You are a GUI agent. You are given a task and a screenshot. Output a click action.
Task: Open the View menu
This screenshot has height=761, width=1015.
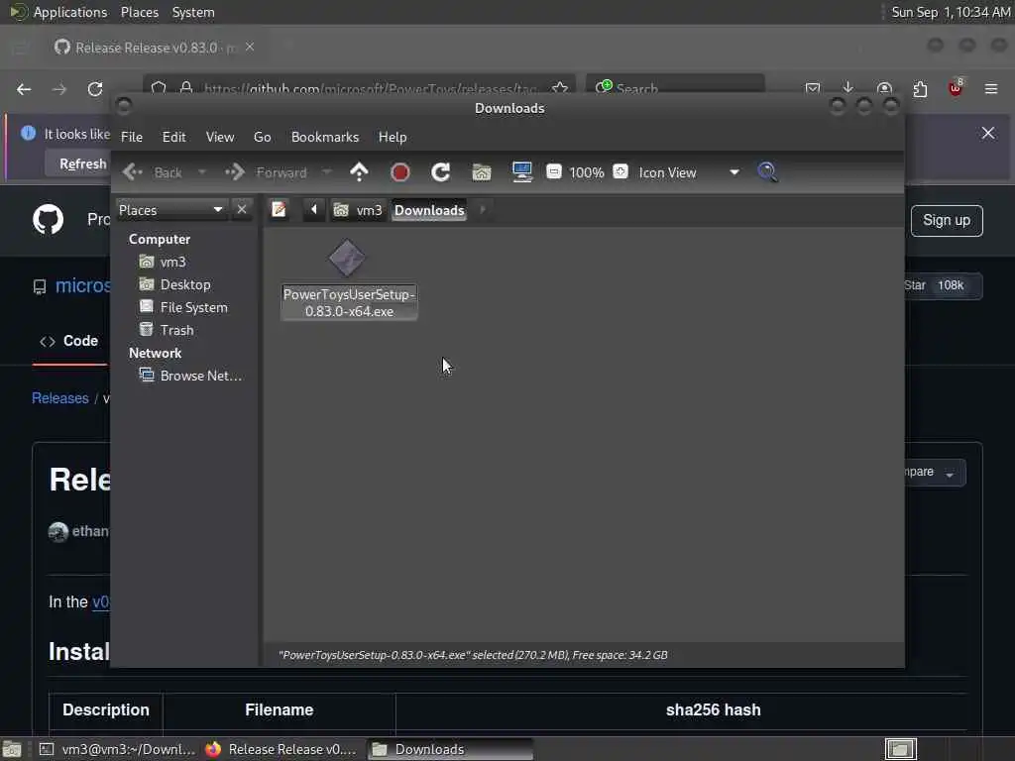pyautogui.click(x=220, y=137)
